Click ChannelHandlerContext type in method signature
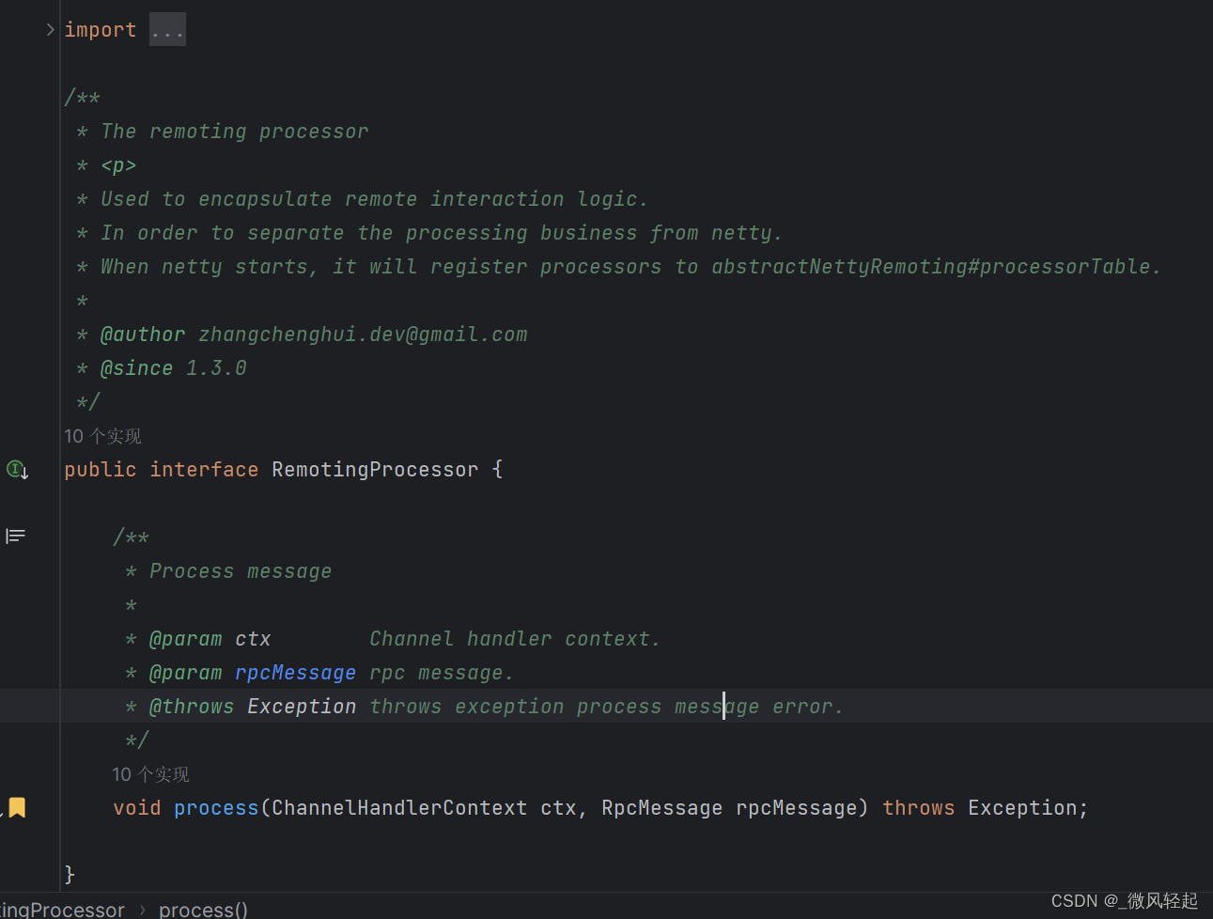Image resolution: width=1213 pixels, height=919 pixels. point(399,808)
